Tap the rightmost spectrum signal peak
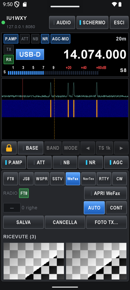Screen dimensions: 130x290 [96, 89]
